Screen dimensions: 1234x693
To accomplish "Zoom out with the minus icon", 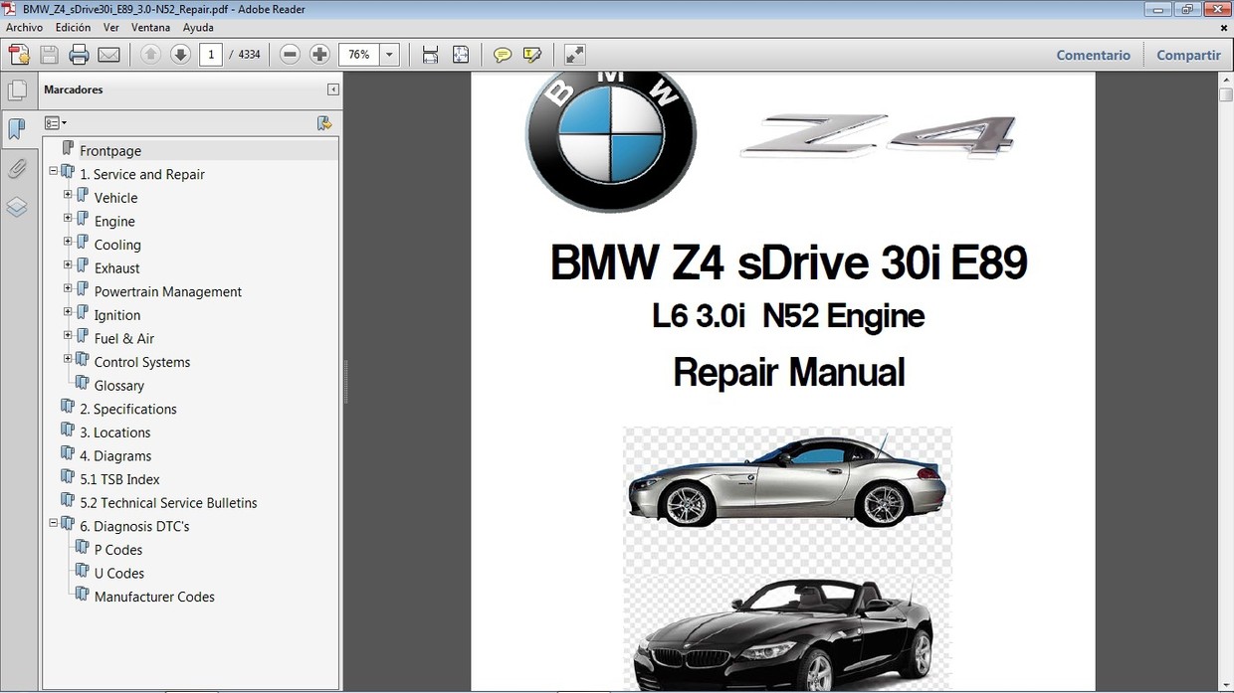I will click(x=290, y=54).
